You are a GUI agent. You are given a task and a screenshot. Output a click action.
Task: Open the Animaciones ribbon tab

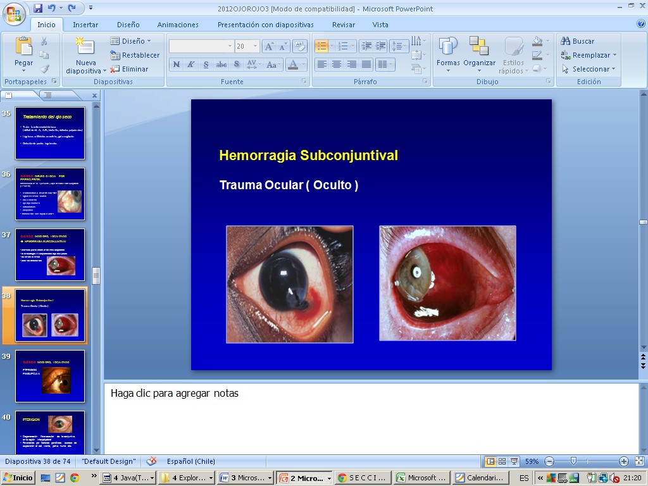(178, 25)
